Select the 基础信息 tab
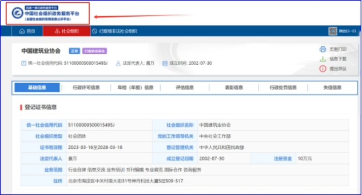Screen dimensions: 362x195 coord(37,87)
